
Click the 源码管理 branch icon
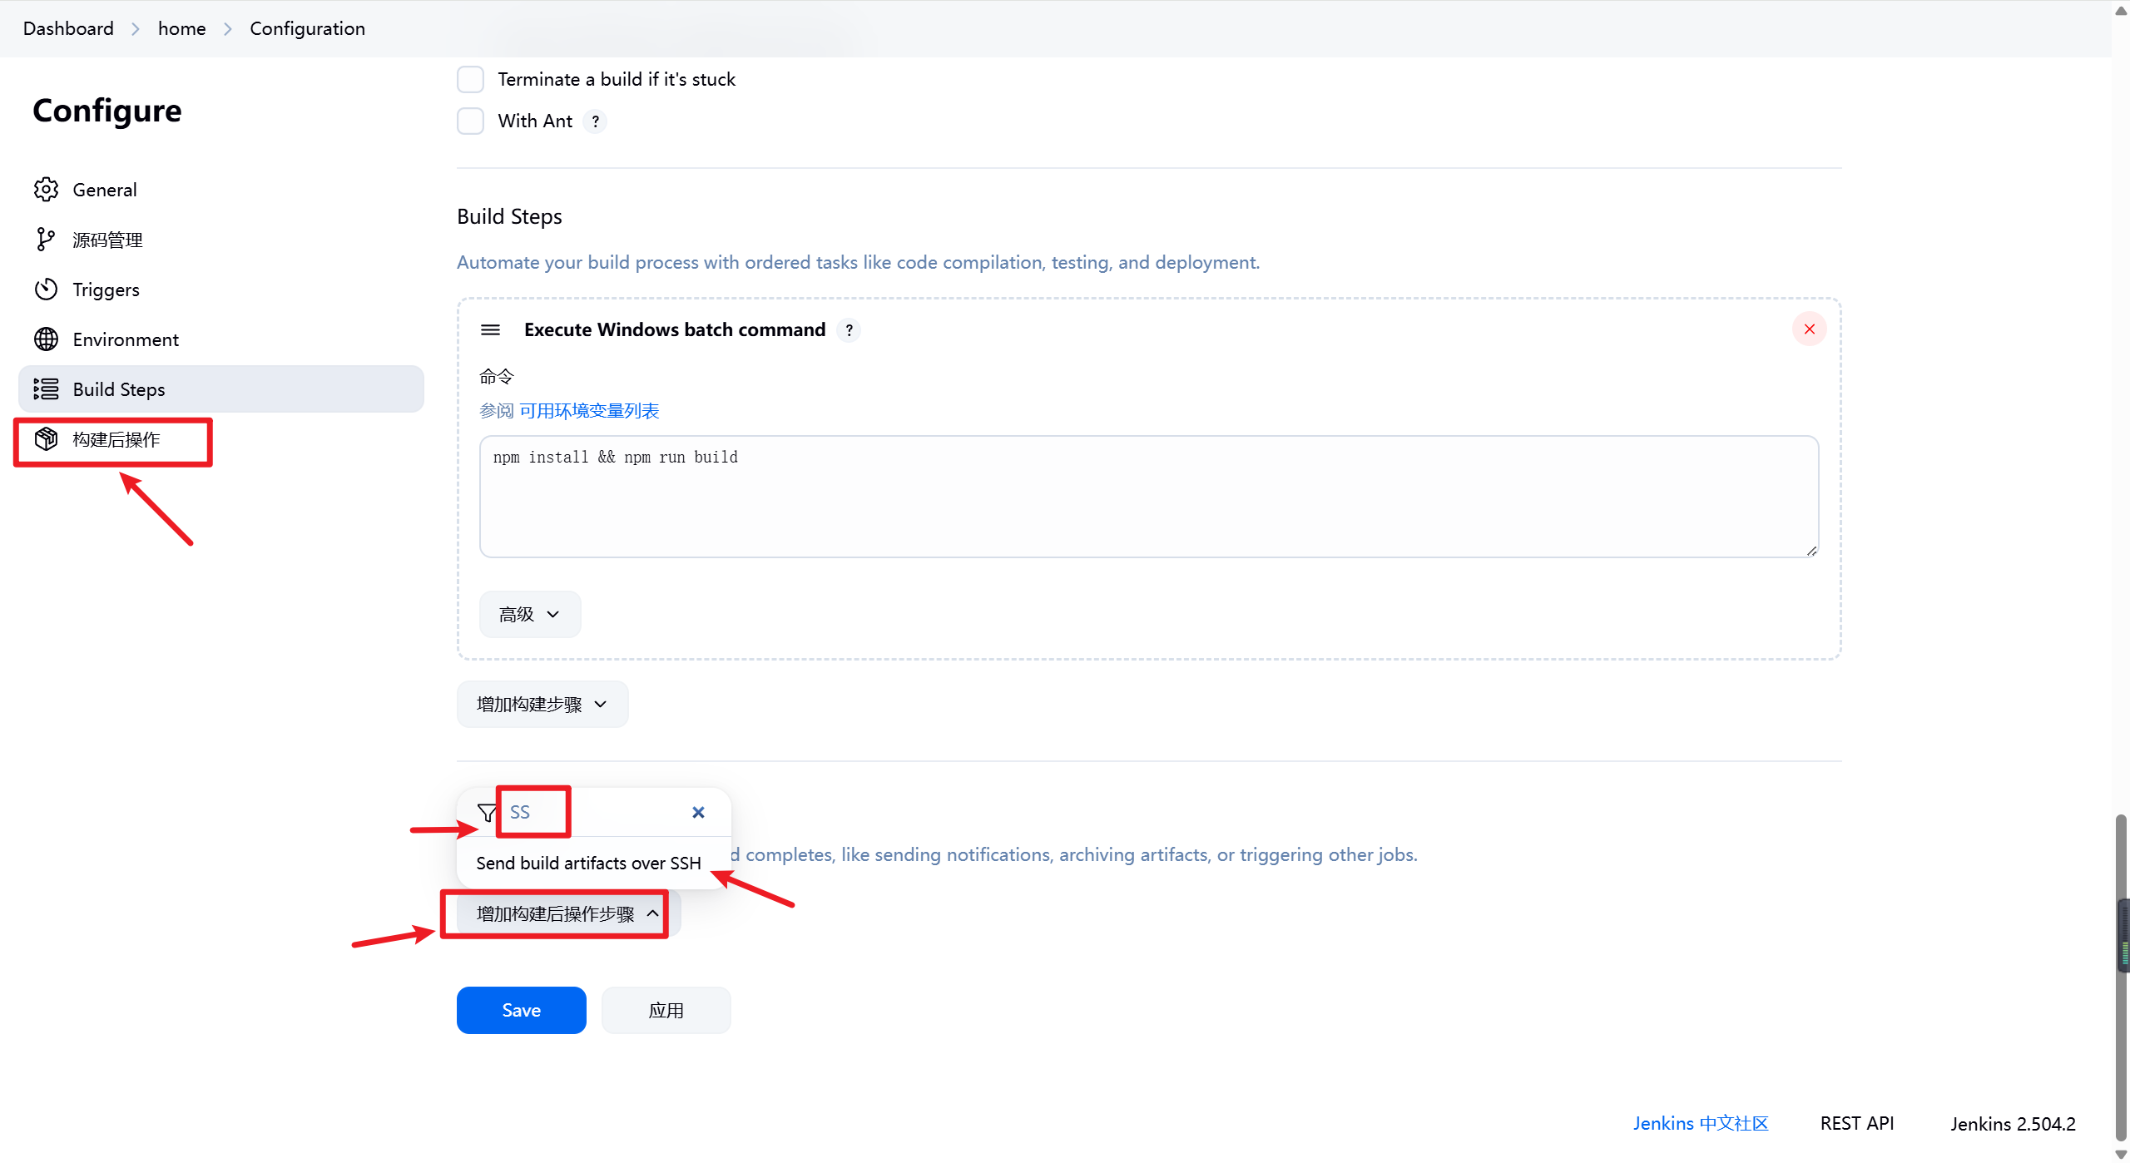(x=46, y=240)
